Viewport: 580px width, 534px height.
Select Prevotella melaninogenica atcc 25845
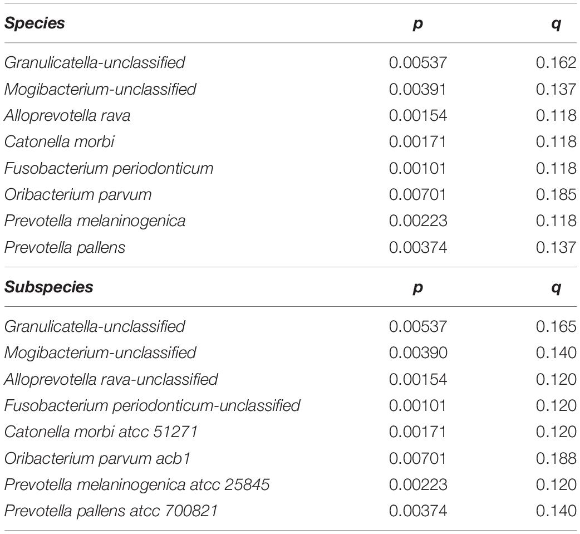click(137, 485)
